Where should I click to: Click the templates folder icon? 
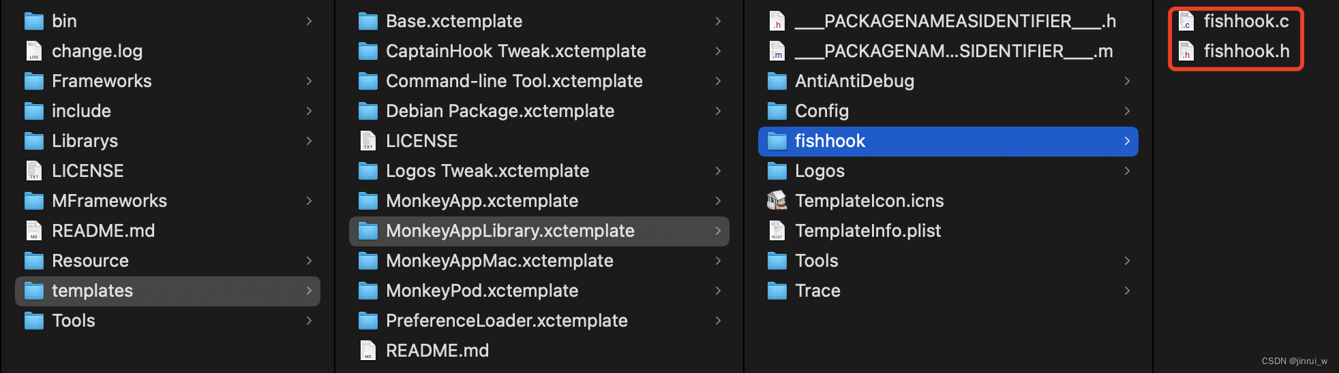pos(34,291)
